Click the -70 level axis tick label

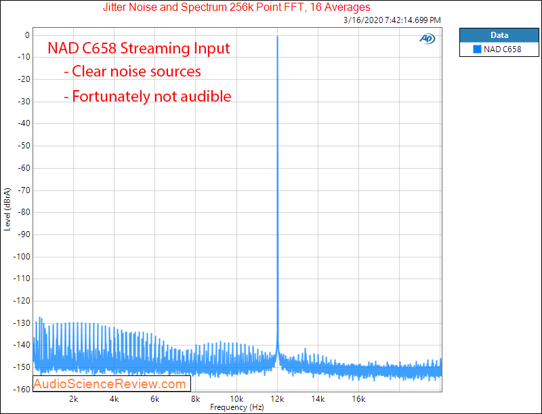pyautogui.click(x=24, y=190)
